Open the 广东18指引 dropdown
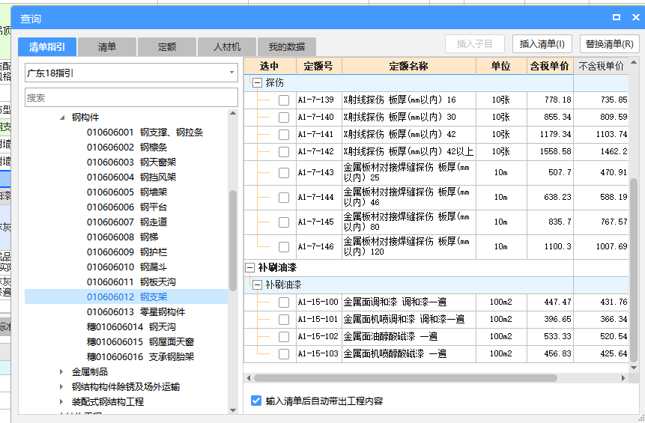Viewport: 645px width, 423px height. [x=131, y=73]
